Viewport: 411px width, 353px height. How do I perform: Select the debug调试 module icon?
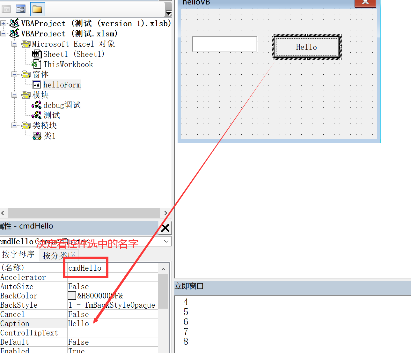(x=36, y=105)
